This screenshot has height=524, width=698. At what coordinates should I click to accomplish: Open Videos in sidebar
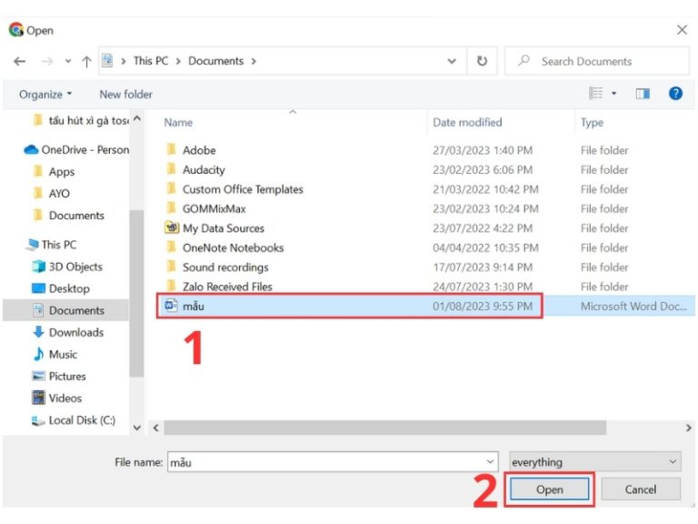pyautogui.click(x=65, y=398)
